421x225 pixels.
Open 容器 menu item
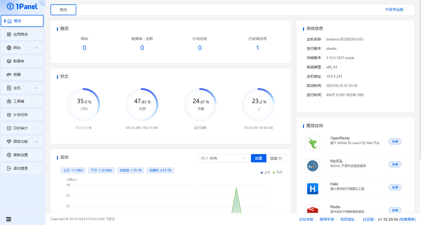[22, 74]
